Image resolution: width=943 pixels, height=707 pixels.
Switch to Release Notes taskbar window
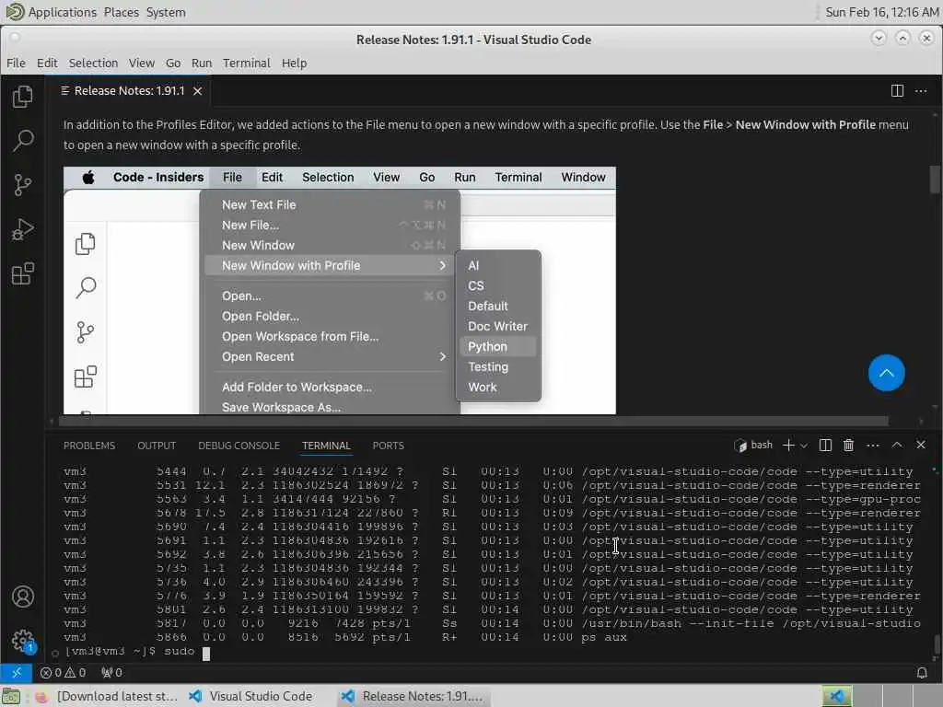[x=413, y=696]
